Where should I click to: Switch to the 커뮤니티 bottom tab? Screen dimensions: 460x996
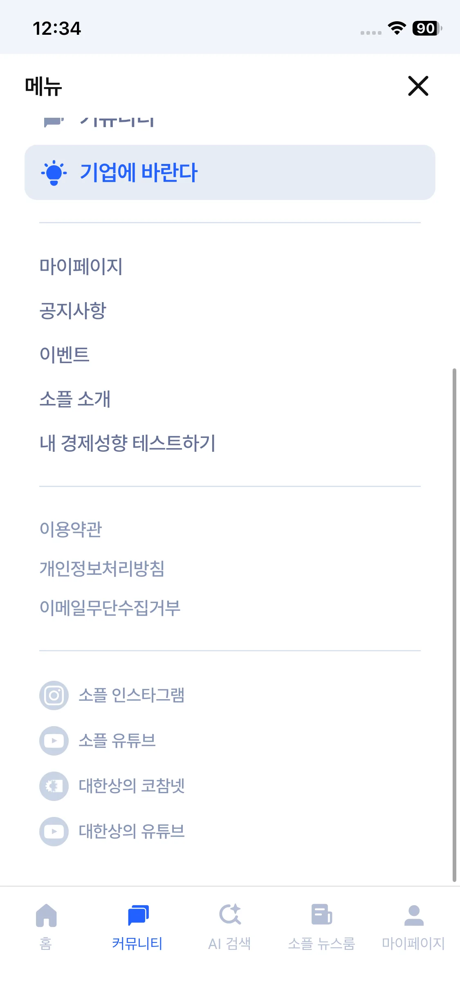(138, 926)
